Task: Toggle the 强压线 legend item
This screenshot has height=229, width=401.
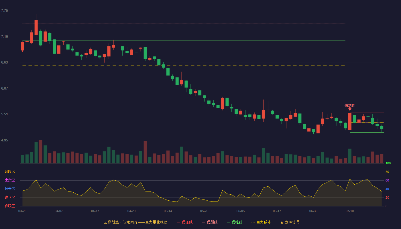Action: click(185, 222)
